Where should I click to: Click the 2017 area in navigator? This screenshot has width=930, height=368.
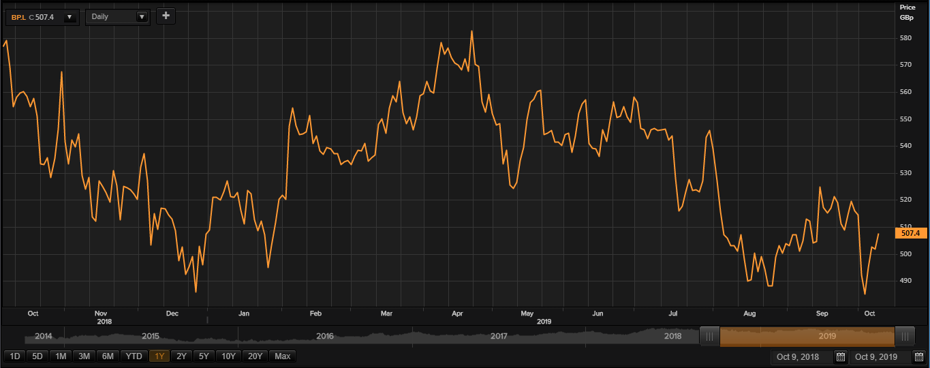(499, 336)
